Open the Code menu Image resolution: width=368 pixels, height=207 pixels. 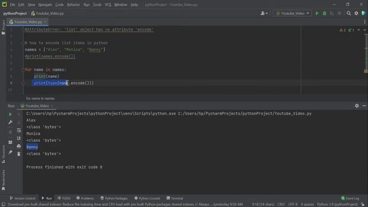point(59,5)
